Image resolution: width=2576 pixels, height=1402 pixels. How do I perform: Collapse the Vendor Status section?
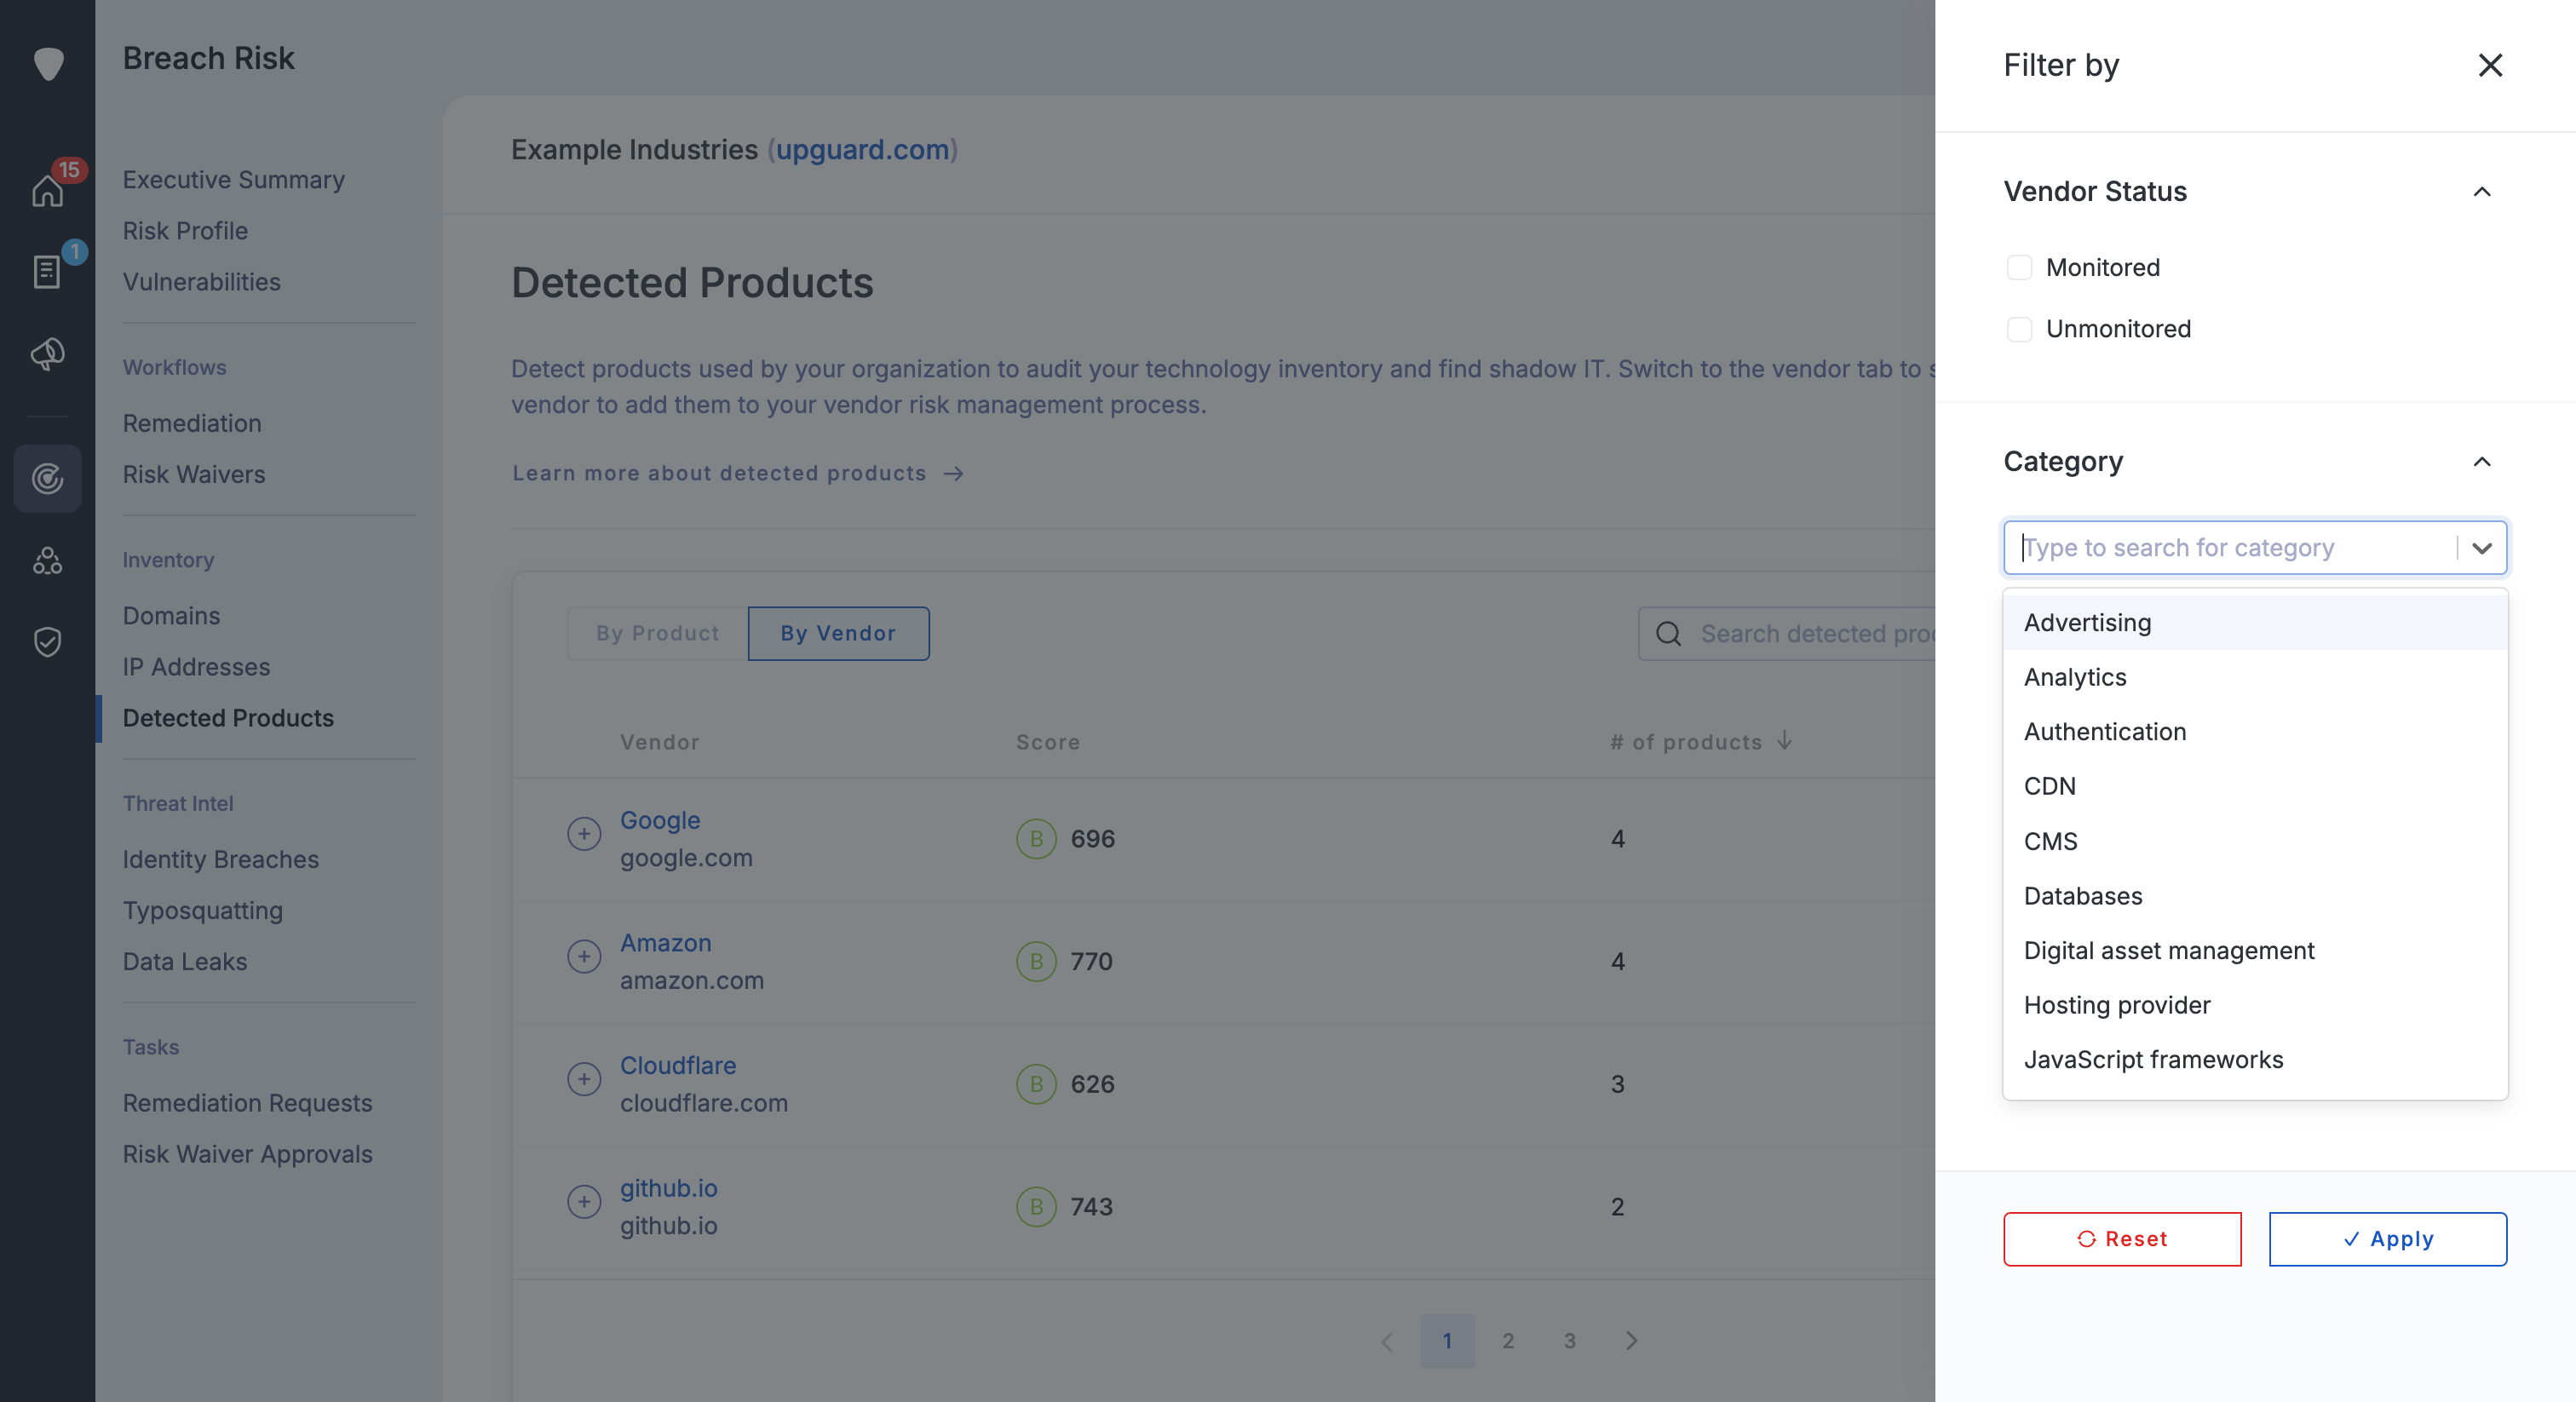2482,192
